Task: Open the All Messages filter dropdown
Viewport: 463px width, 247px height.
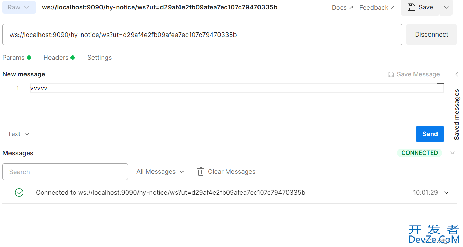Action: coord(160,172)
